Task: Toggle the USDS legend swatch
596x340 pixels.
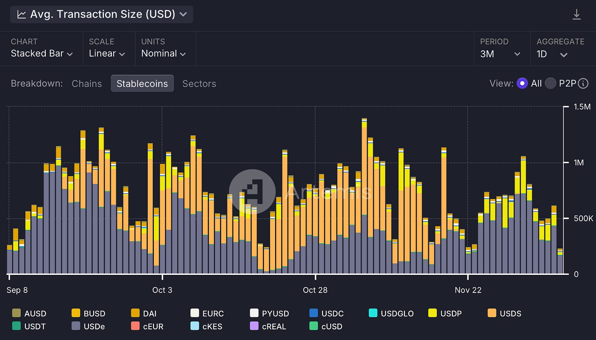Action: point(492,313)
